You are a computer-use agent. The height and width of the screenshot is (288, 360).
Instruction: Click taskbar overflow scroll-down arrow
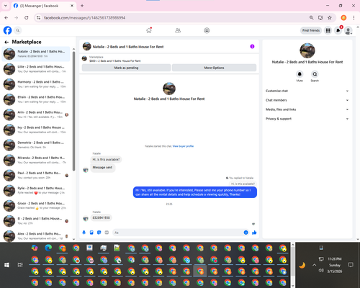tap(292, 286)
